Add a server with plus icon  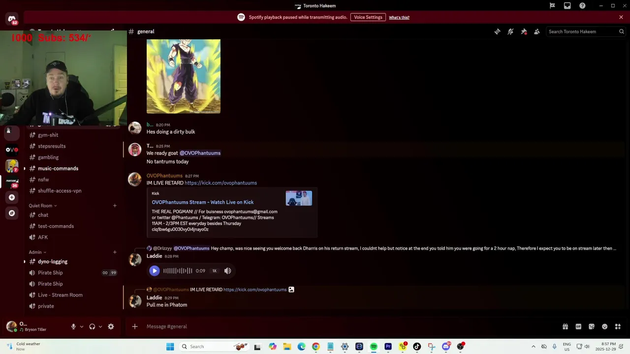coord(12,197)
